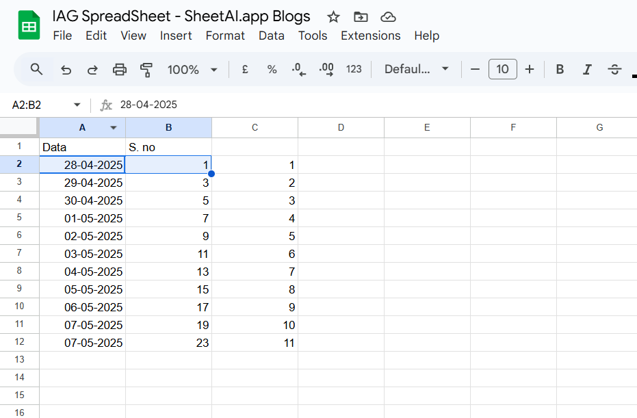The image size is (637, 418).
Task: Open the Default font dropdown
Action: [417, 70]
